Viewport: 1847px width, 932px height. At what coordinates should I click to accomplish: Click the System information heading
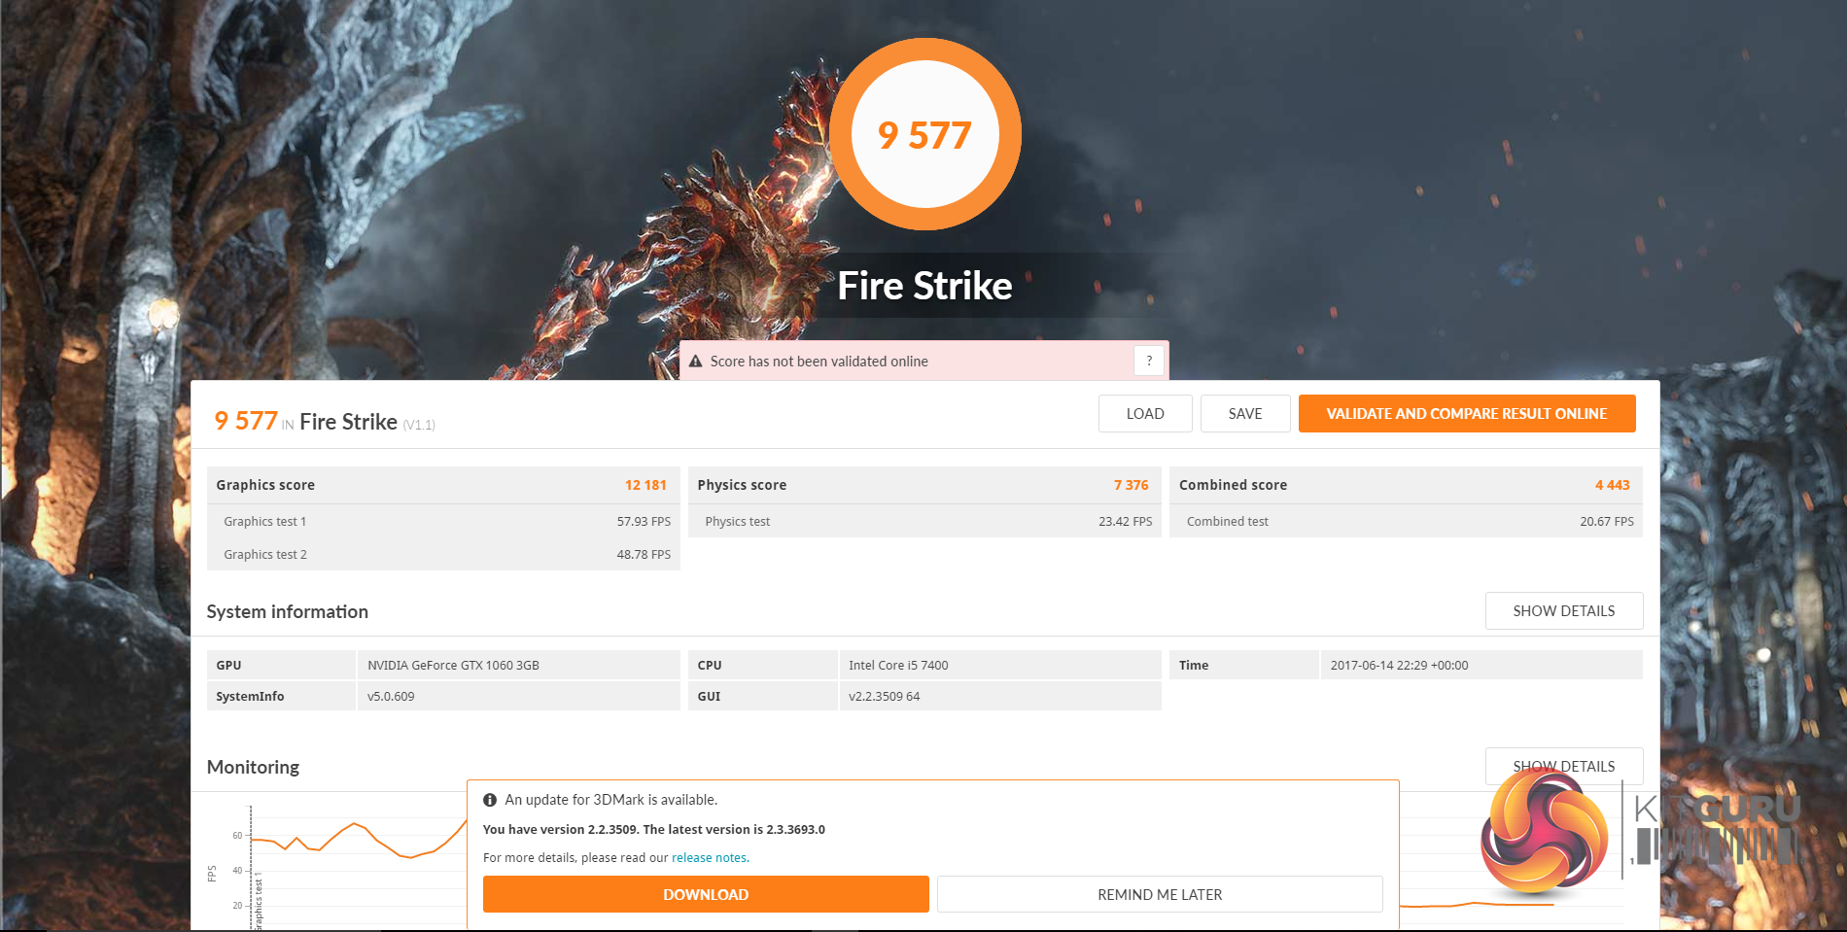[287, 611]
